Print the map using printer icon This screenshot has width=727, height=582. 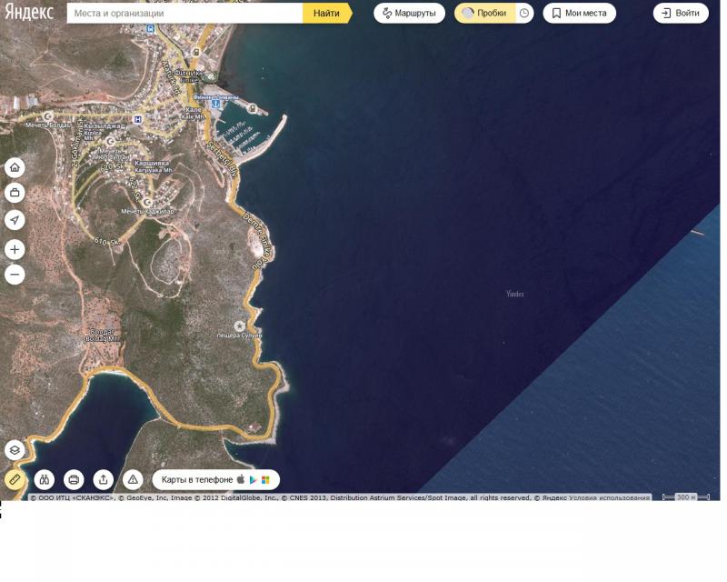click(x=75, y=479)
